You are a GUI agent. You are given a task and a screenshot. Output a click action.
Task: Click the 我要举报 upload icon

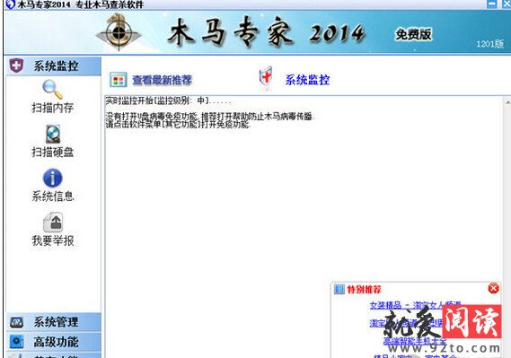pos(53,223)
